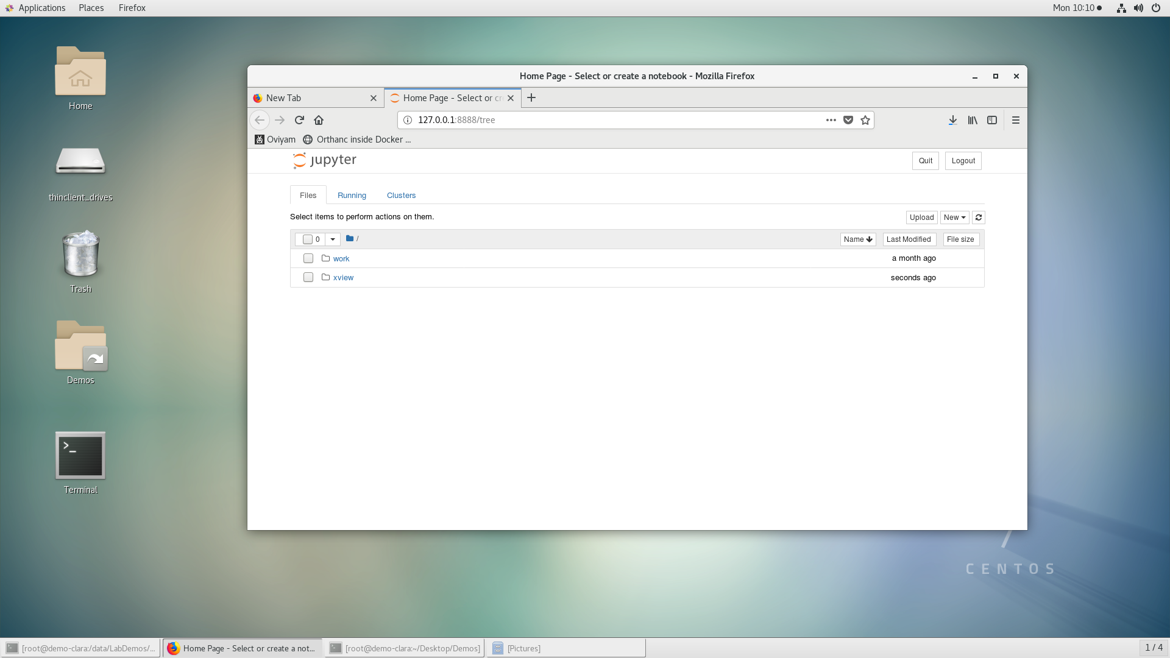Click the sort by Name dropdown
This screenshot has height=658, width=1170.
tap(857, 239)
